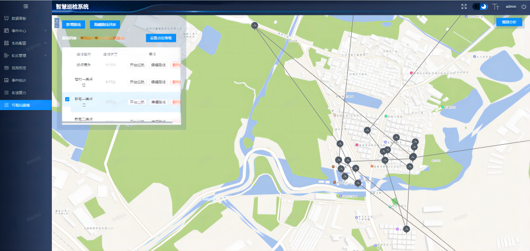Expand the 事件中心 menu chevron
530x251 pixels.
coord(45,31)
